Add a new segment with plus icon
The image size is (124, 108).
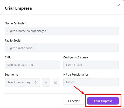point(46,82)
